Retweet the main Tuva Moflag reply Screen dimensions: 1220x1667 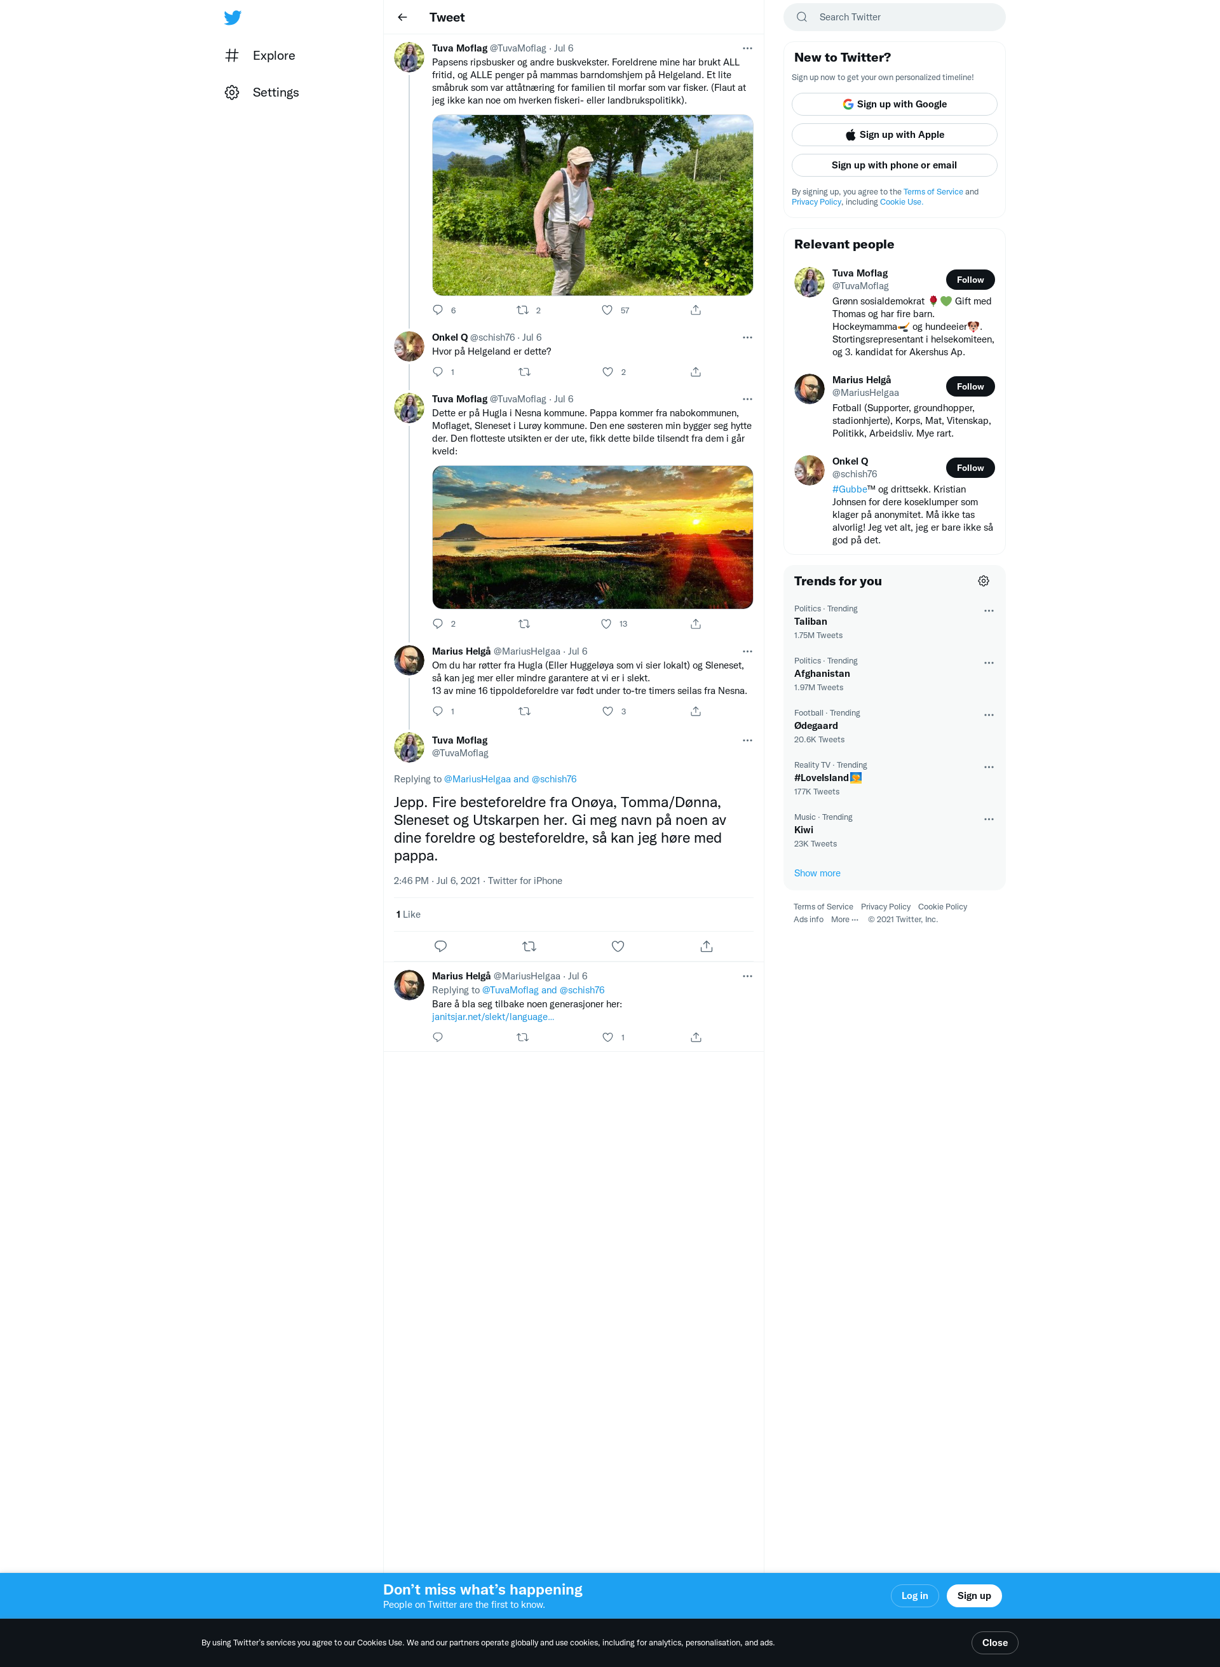(x=529, y=946)
